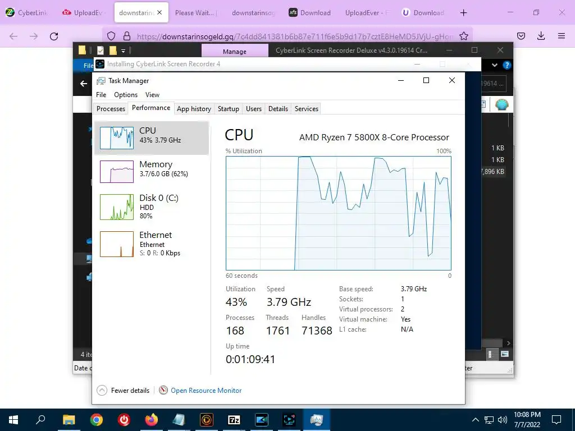Viewport: 575px width, 431px height.
Task: Open the Explorer quick access toolbar dropdown
Action: pyautogui.click(x=124, y=51)
